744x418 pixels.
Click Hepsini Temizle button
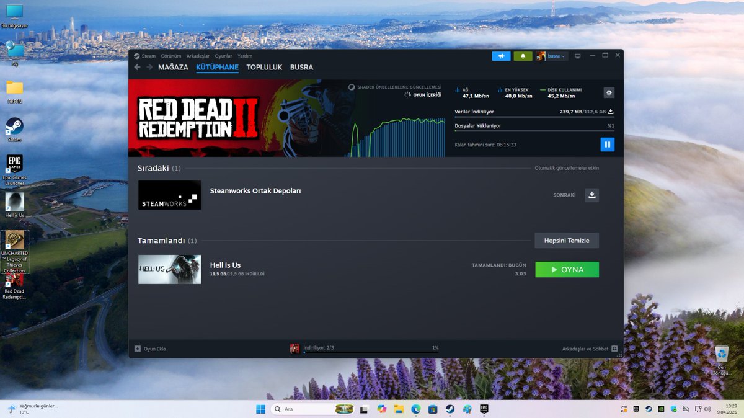pos(567,241)
